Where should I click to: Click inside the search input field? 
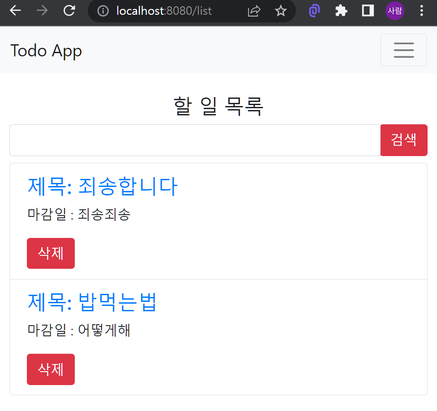[x=193, y=140]
